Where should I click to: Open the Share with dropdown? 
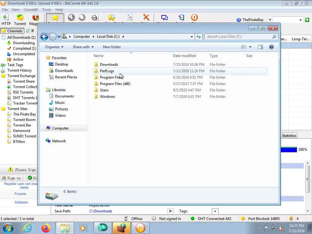pos(83,47)
